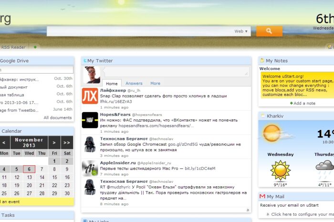Click the orange search magnifier button
Viewport: 334px width, 222px height.
[269, 31]
